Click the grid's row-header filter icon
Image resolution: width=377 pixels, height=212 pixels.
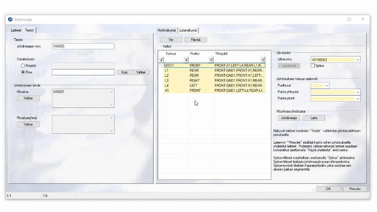(161, 60)
